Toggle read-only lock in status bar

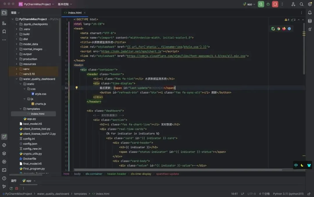(x=309, y=194)
